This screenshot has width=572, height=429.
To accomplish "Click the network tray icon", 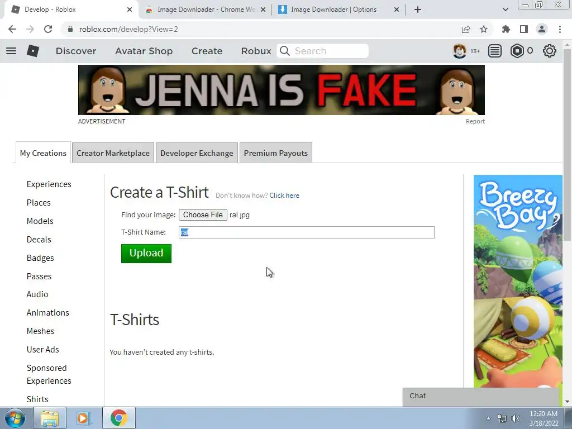I will click(x=502, y=418).
